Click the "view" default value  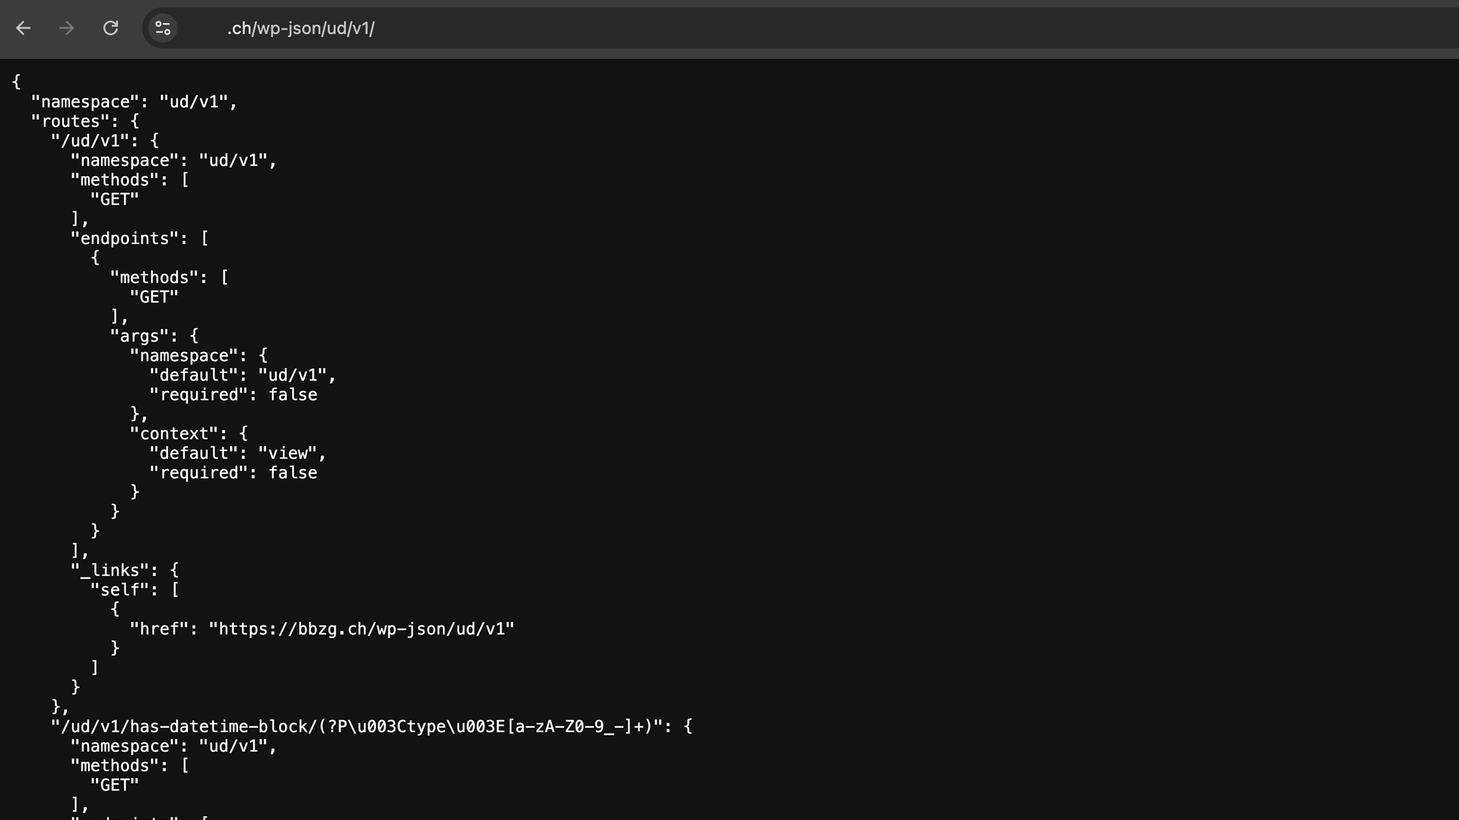click(x=288, y=453)
